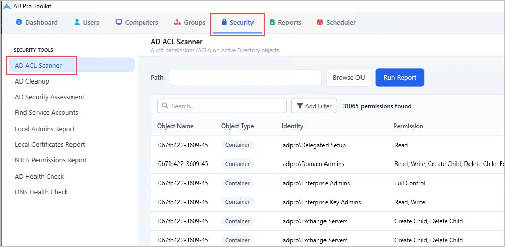Click the Reports document icon

272,22
